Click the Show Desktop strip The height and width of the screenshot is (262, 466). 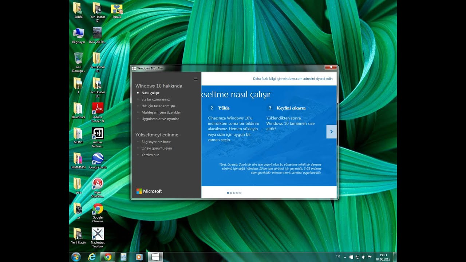click(395, 257)
